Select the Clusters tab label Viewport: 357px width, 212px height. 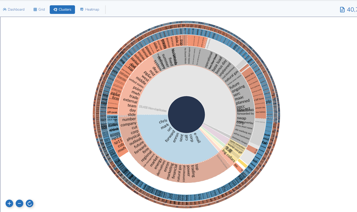(65, 10)
